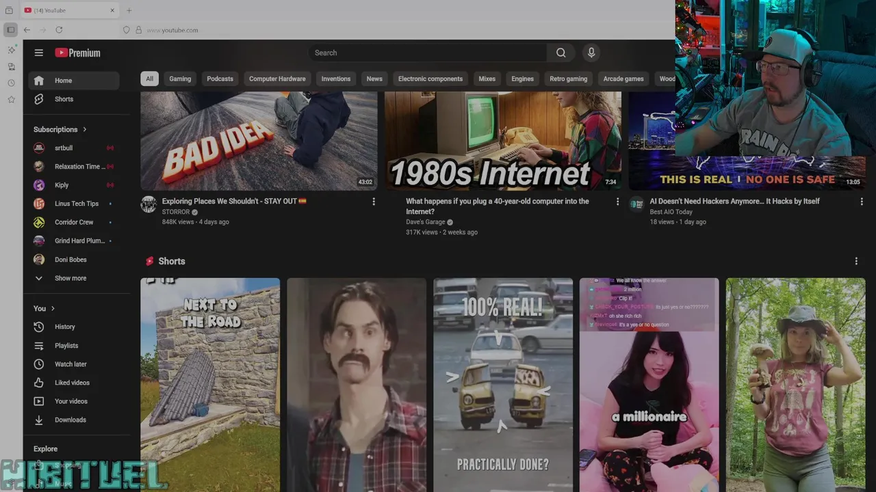
Task: Select the Computer Hardware chip
Action: pos(277,79)
